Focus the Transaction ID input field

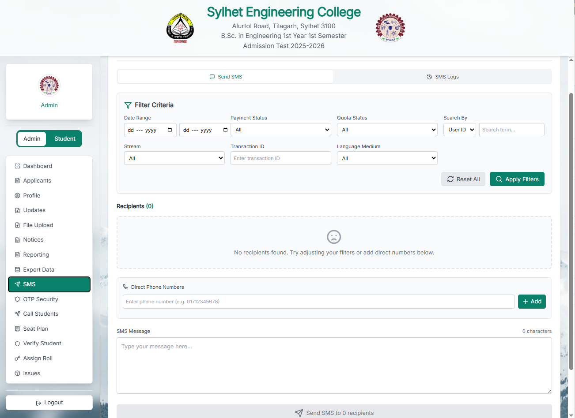pos(281,158)
